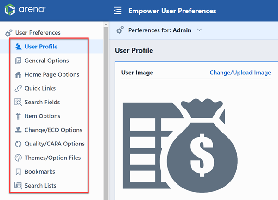Click the sidebar vertical scrollbar track
This screenshot has width=278, height=200.
[x=106, y=113]
